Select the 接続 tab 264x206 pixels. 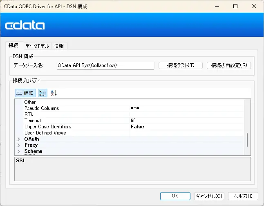13,45
